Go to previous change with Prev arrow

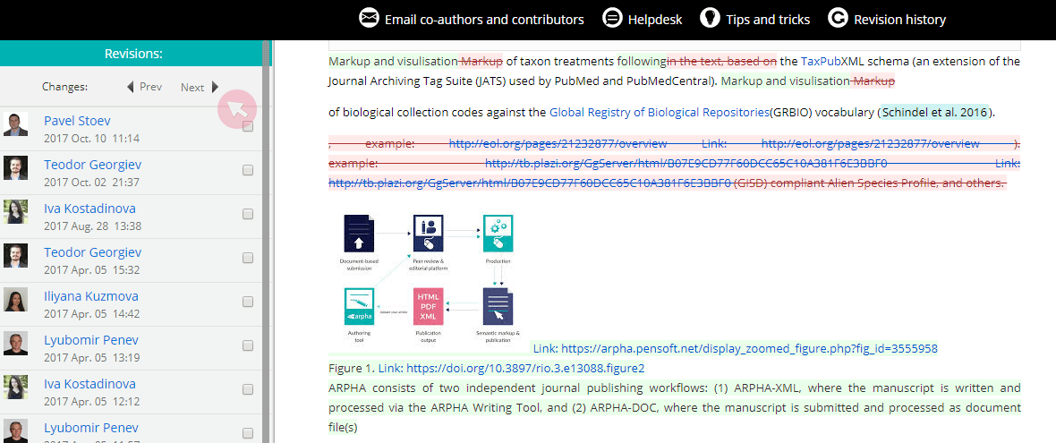pyautogui.click(x=131, y=87)
